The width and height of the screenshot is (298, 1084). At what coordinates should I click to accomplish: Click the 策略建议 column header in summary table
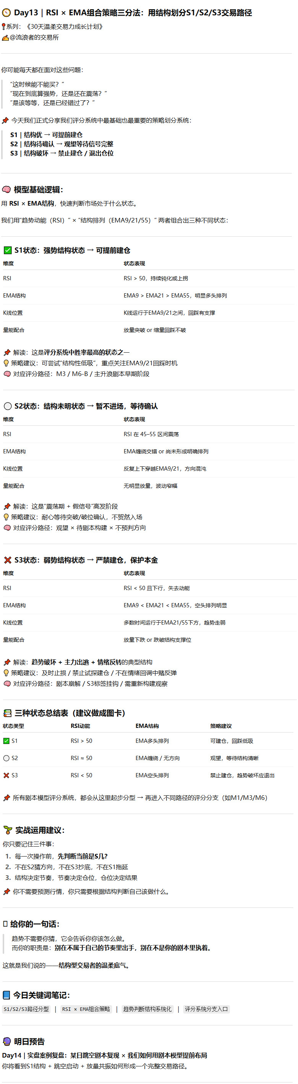click(221, 726)
